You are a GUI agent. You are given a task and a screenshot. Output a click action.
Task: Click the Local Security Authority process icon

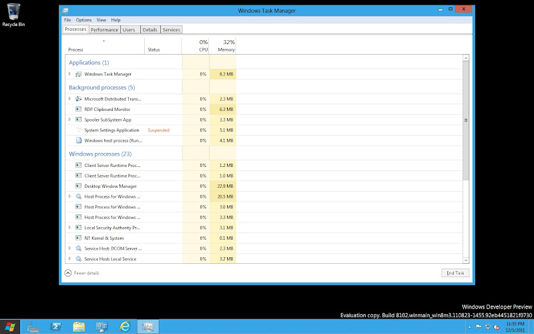79,227
